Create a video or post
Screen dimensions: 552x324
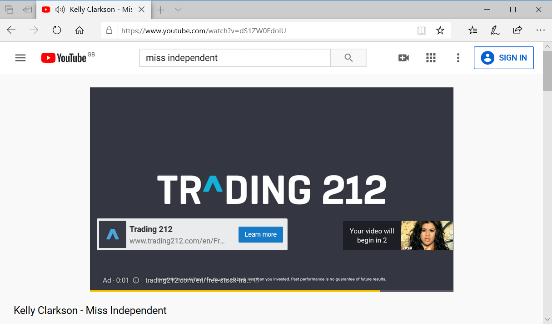tap(403, 58)
